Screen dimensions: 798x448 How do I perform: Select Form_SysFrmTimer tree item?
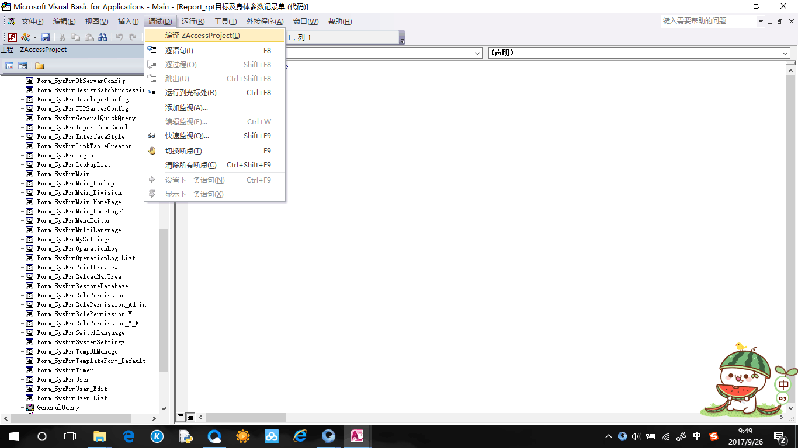(65, 370)
